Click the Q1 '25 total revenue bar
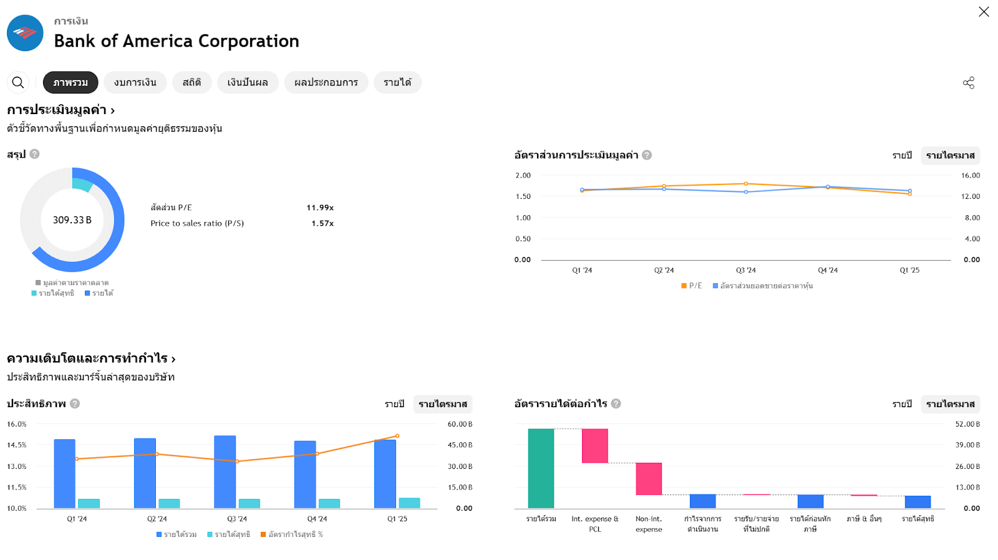This screenshot has height=560, width=998. (385, 474)
